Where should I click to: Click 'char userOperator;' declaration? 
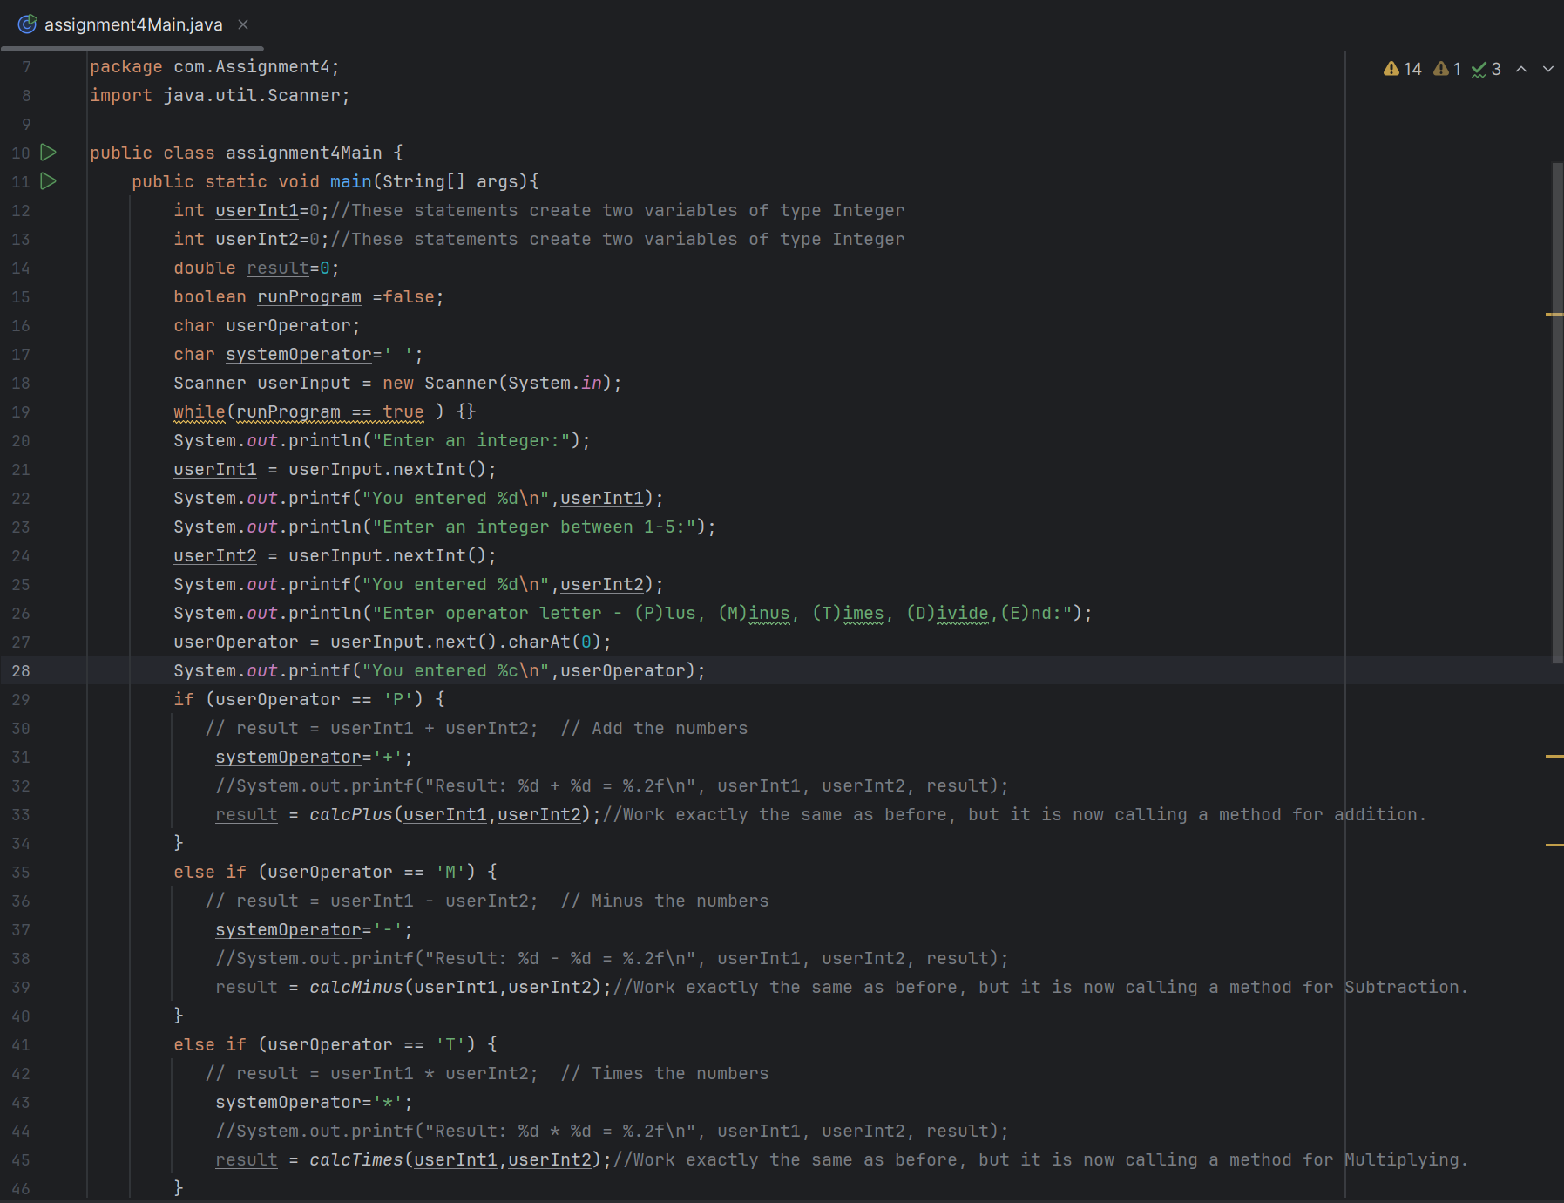click(x=267, y=325)
